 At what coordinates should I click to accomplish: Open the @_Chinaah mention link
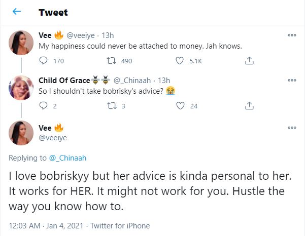pos(67,158)
